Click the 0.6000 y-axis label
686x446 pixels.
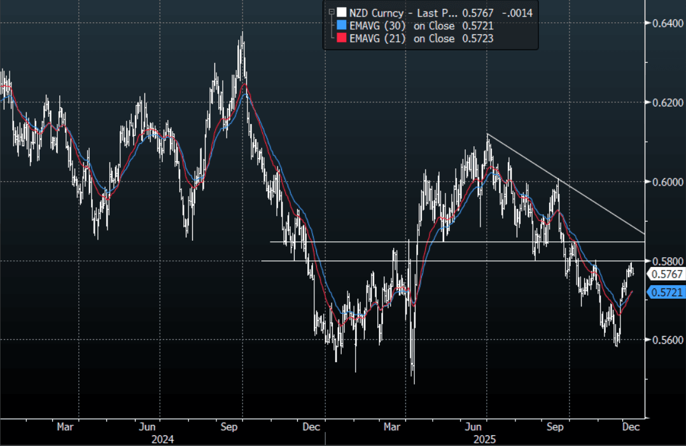click(x=668, y=182)
